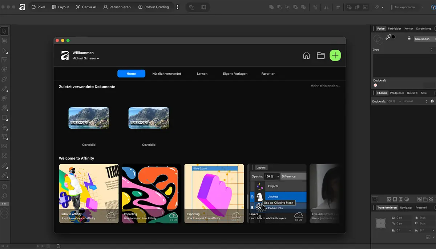Image resolution: width=436 pixels, height=249 pixels.
Task: Toggle the lock icon in colour panel
Action: [x=409, y=38]
